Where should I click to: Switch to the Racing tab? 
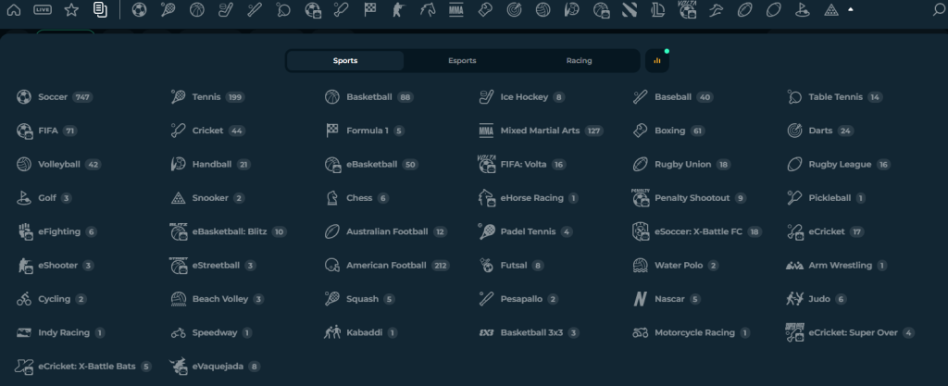579,60
